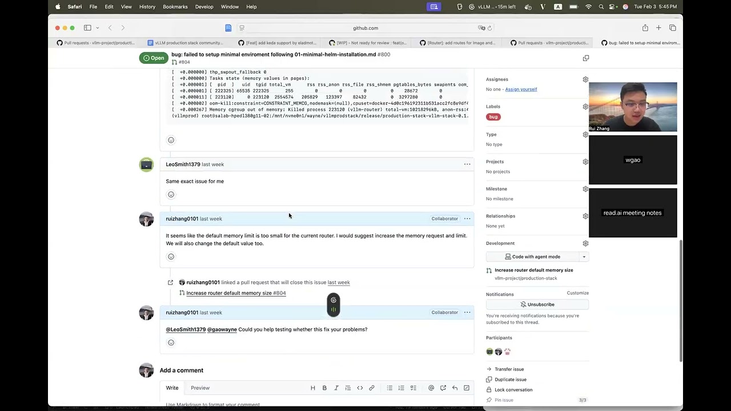Click Duplicate issue

pos(510,380)
